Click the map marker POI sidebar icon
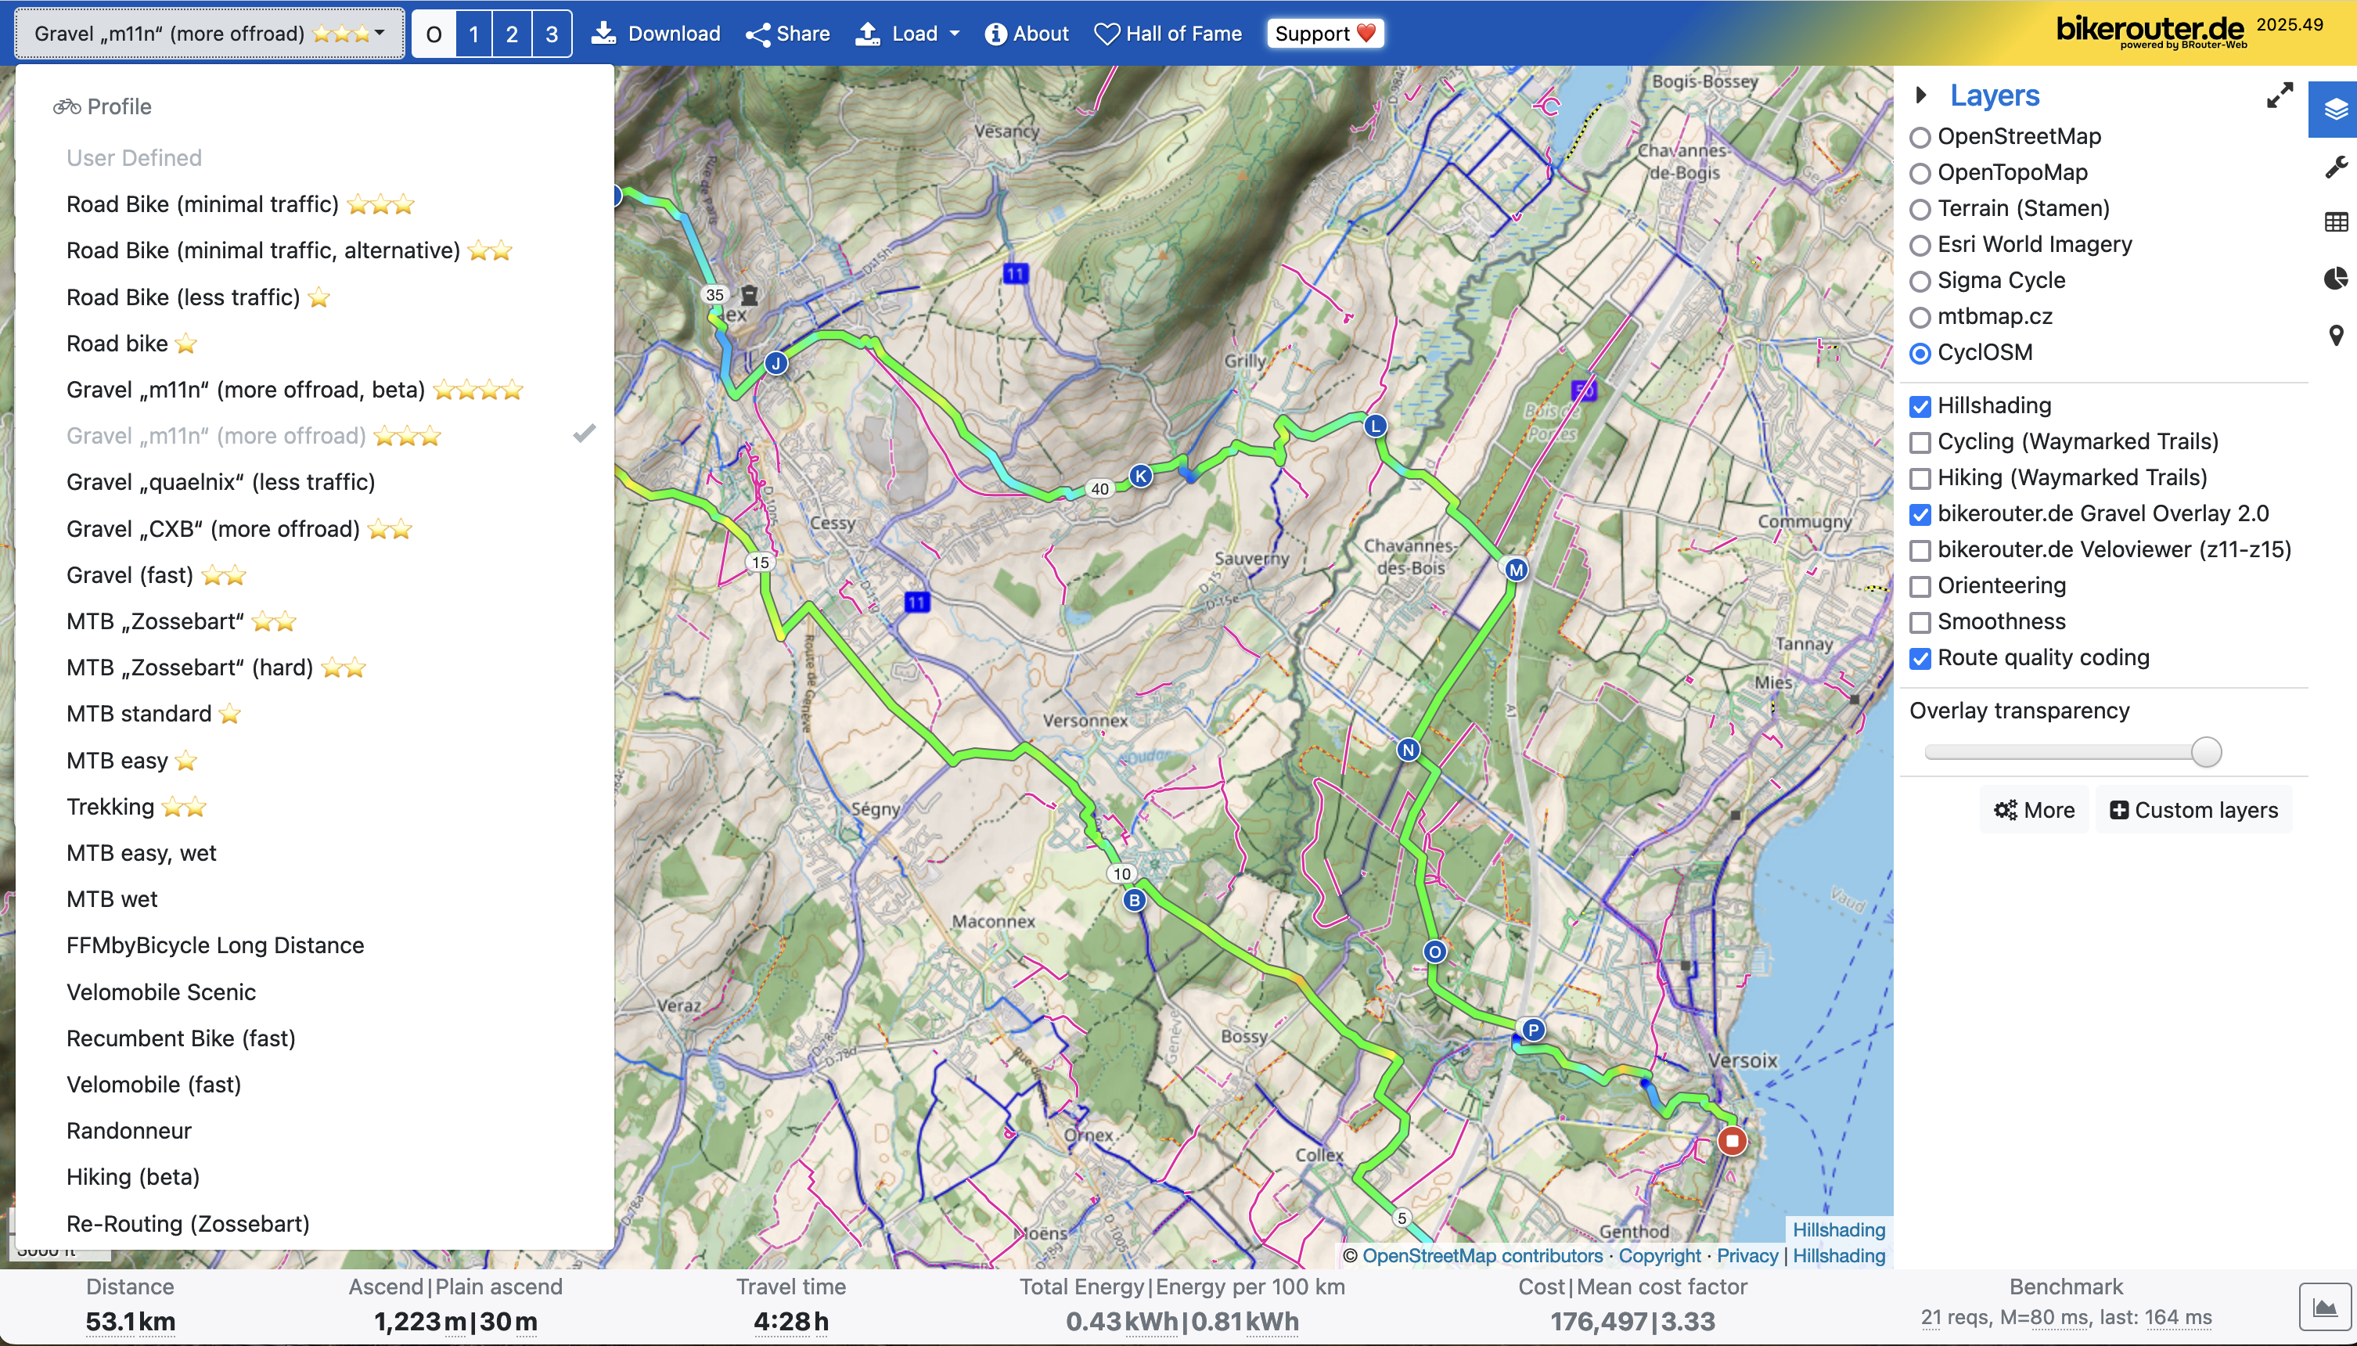 tap(2335, 336)
